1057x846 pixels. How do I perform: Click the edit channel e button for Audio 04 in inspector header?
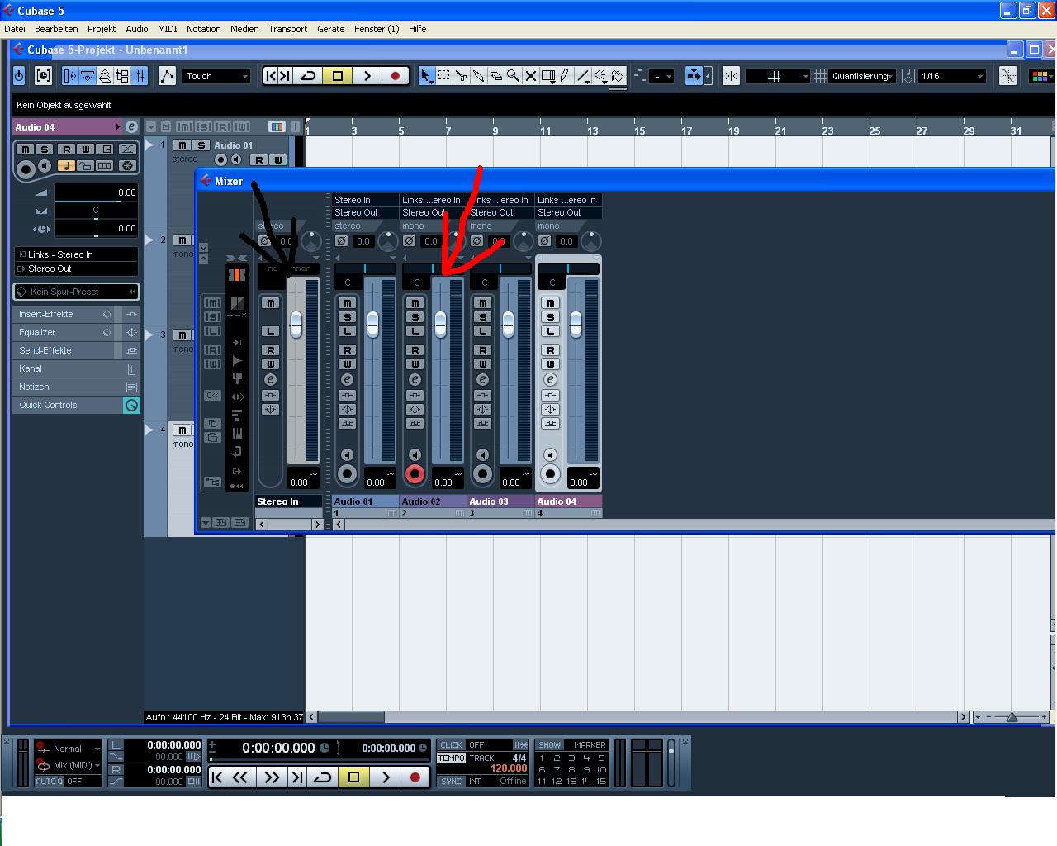131,127
